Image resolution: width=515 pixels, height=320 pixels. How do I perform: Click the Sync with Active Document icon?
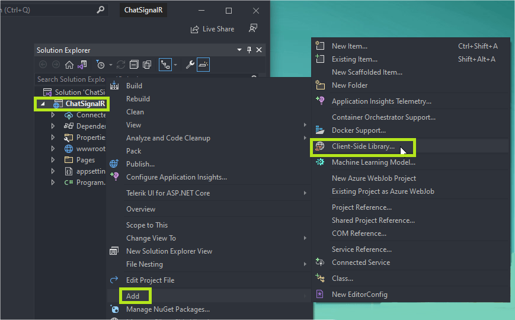coord(121,65)
